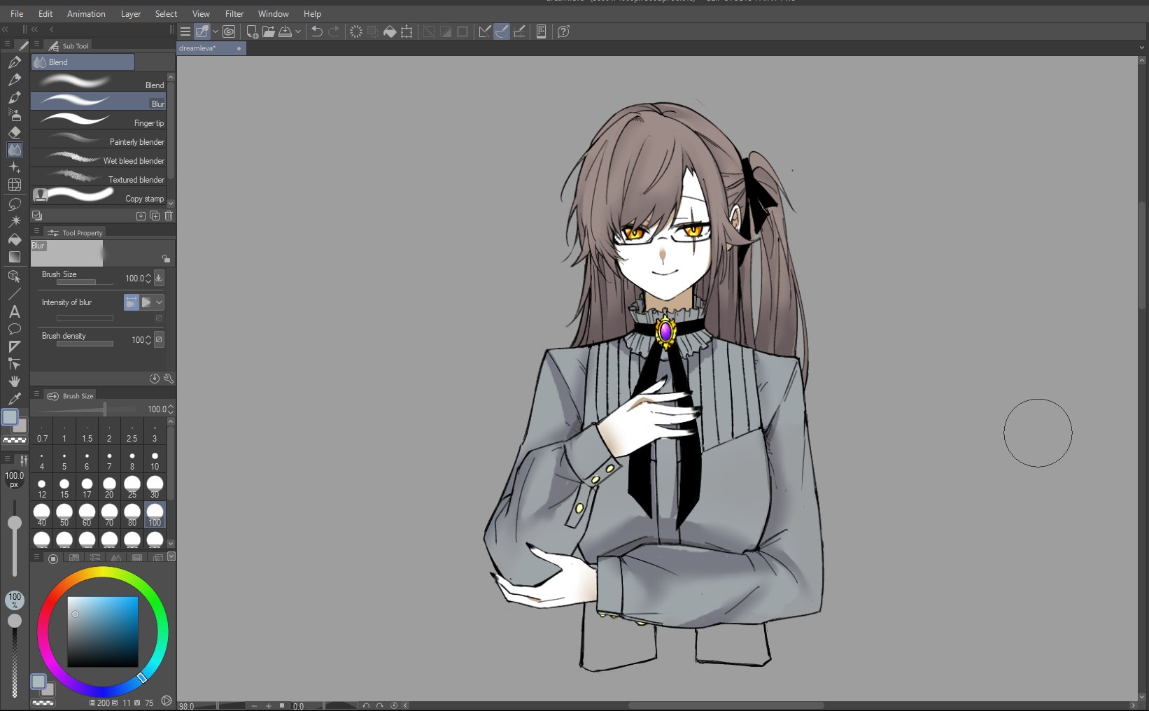Click the Brush Size value field 100.0

(x=134, y=279)
